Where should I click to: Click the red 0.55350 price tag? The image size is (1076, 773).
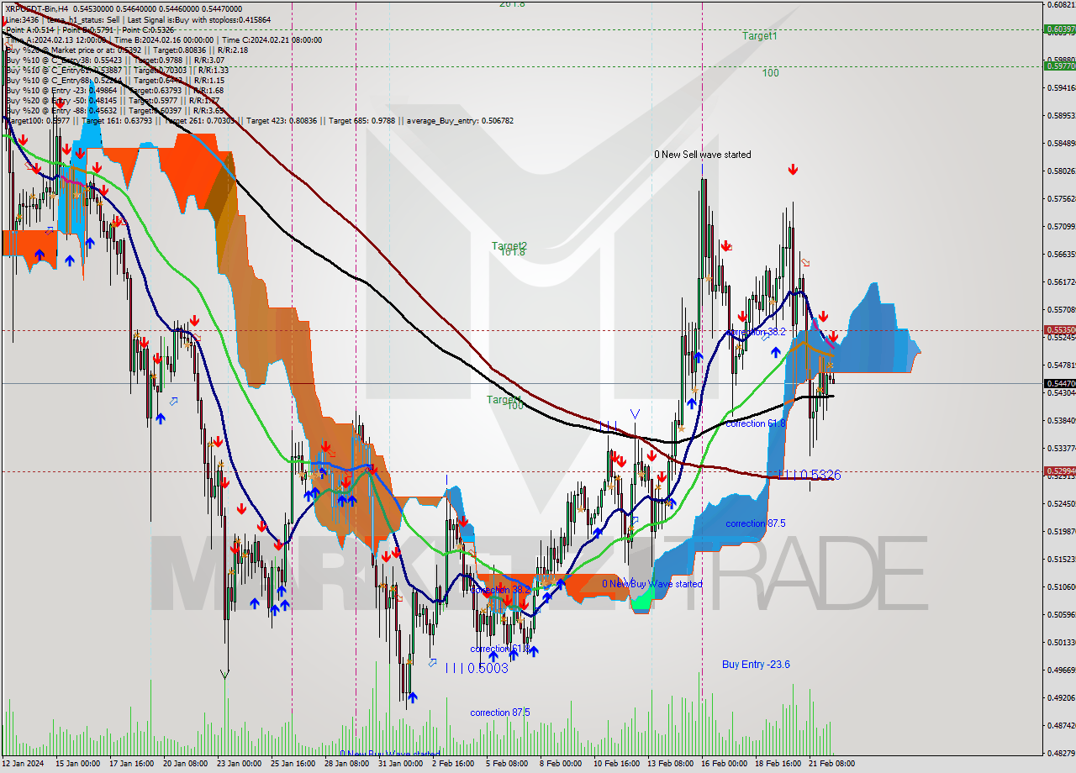(1058, 330)
